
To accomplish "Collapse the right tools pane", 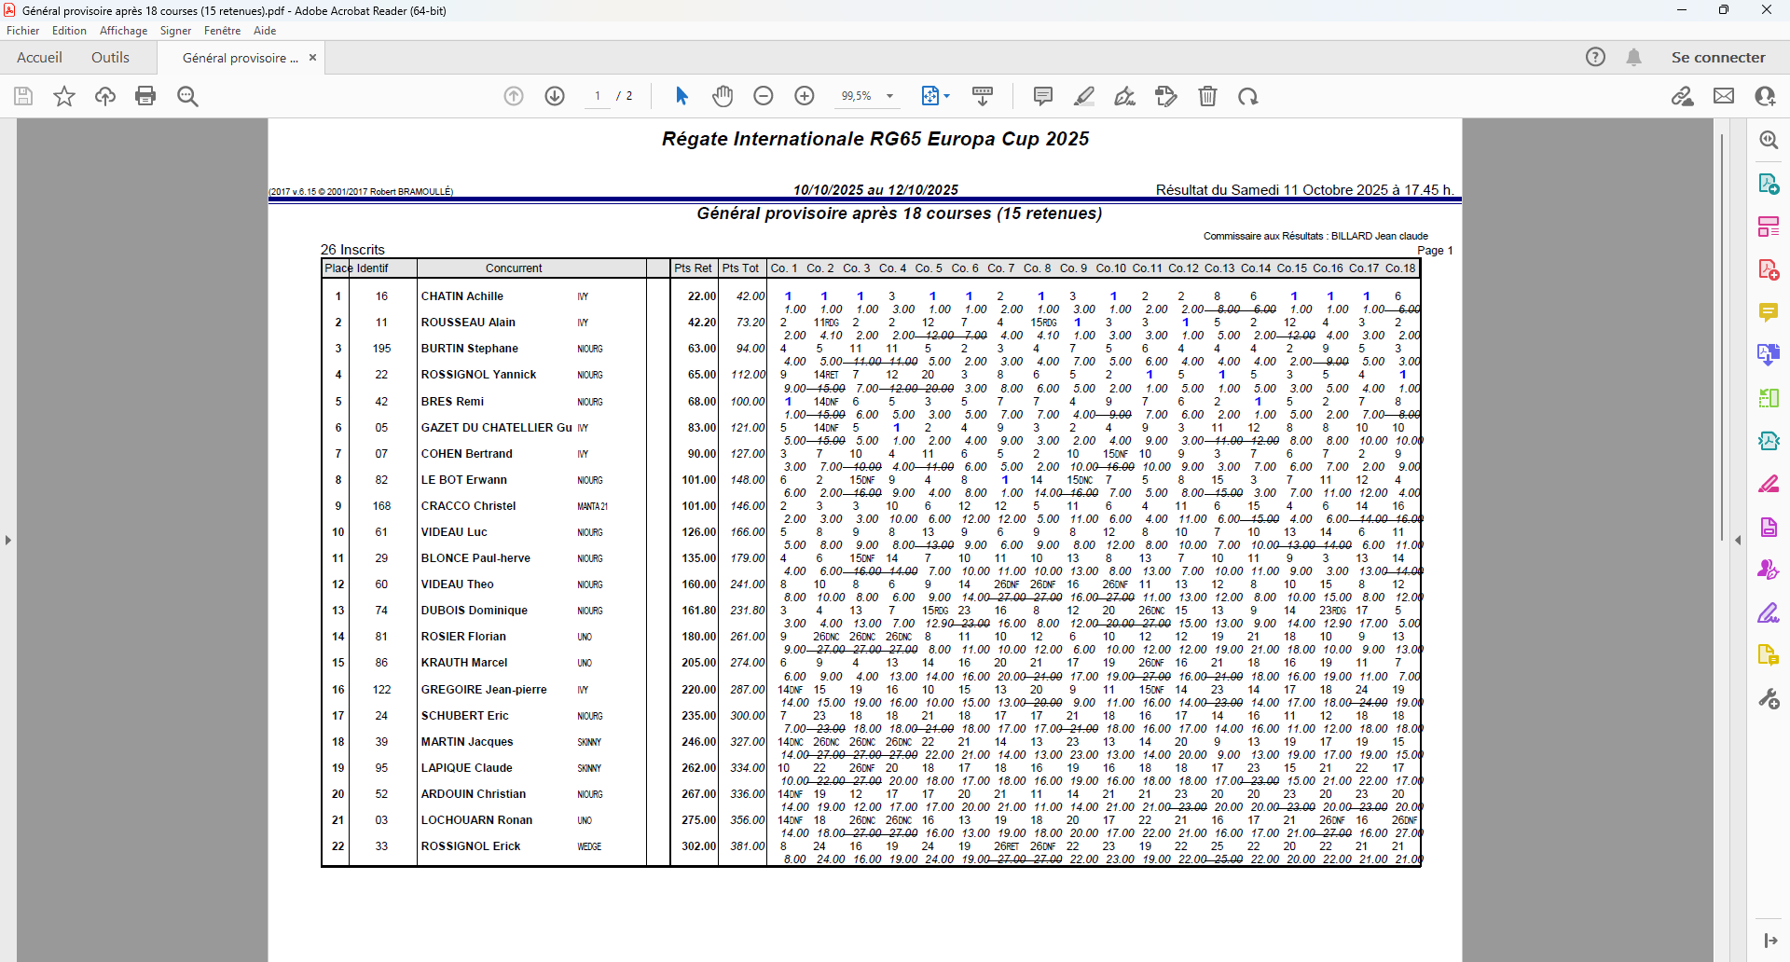I will [x=1738, y=540].
